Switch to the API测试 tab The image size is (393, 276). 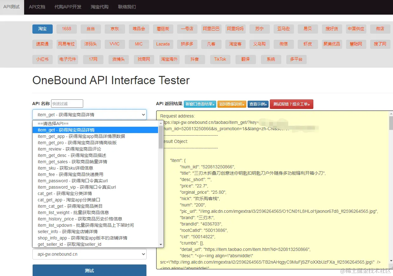point(12,7)
